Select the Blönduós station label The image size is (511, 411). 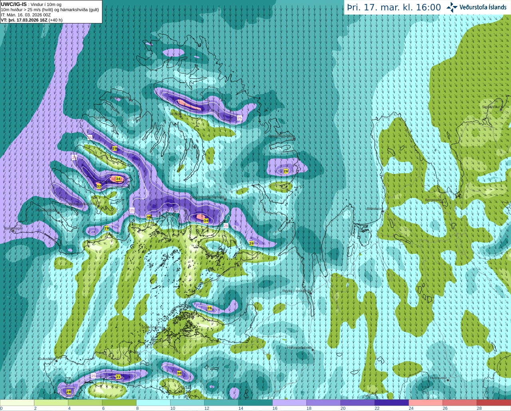tap(375, 209)
